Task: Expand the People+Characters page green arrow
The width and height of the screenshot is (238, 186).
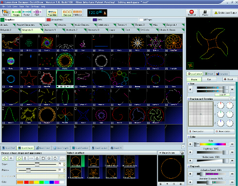Action: click(x=41, y=25)
